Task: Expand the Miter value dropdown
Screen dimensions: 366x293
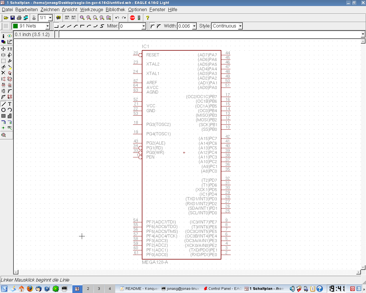Action: click(144, 26)
